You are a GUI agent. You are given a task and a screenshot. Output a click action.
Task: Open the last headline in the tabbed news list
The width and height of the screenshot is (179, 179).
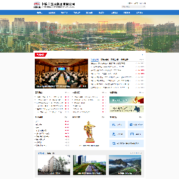(110, 88)
